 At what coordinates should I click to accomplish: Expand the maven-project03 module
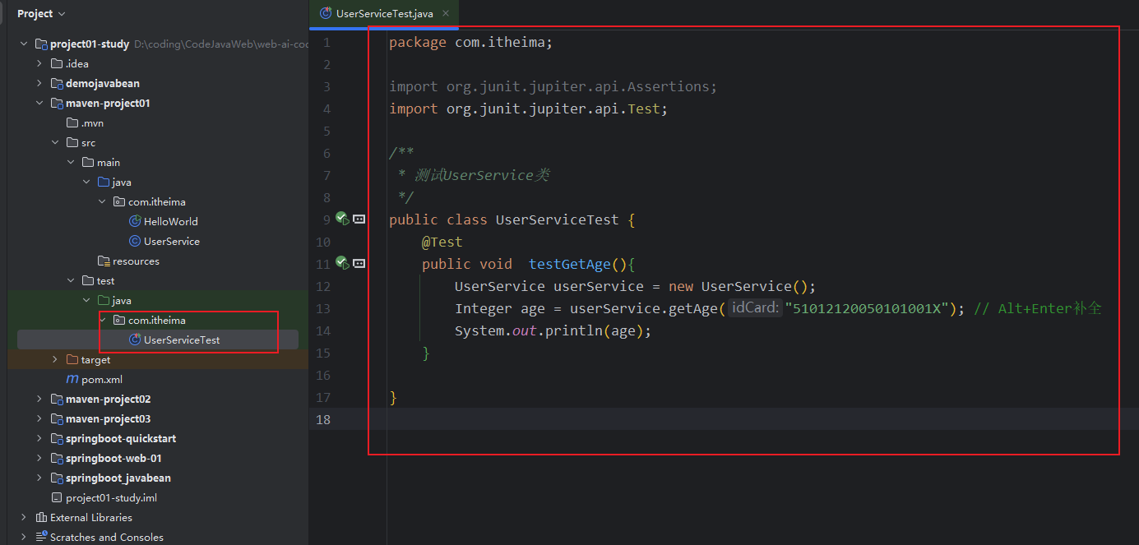(39, 418)
